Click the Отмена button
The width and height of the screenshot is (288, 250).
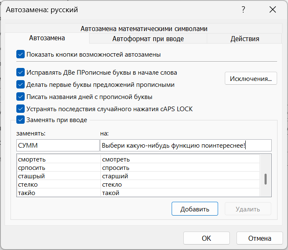coord(260,238)
